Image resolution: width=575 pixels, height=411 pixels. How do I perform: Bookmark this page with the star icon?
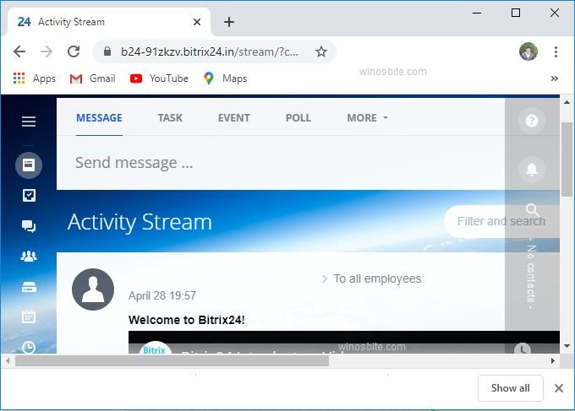pos(321,51)
